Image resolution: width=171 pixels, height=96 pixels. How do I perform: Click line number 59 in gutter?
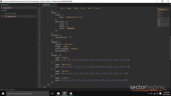[x=40, y=55]
